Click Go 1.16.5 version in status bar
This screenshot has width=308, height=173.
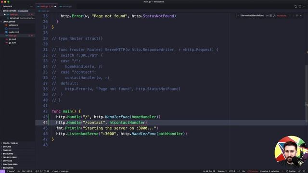(27, 171)
